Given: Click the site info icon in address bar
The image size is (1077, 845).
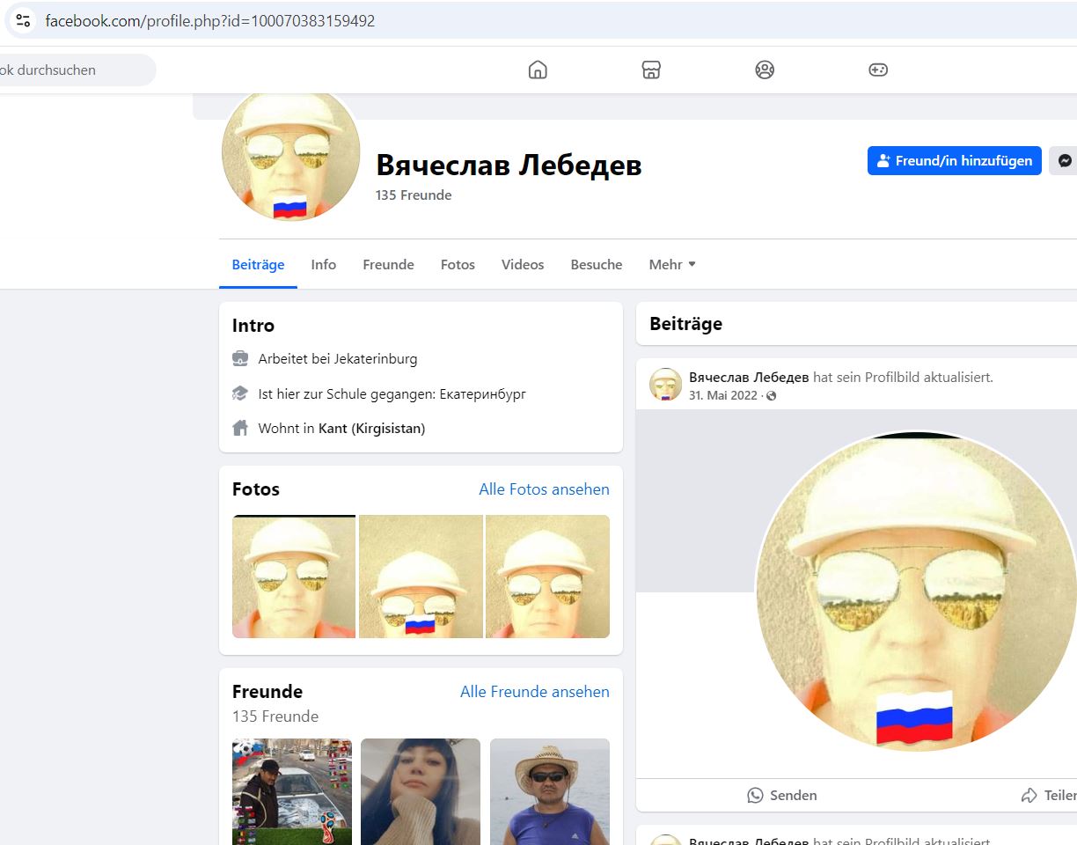Looking at the screenshot, I should pyautogui.click(x=23, y=20).
